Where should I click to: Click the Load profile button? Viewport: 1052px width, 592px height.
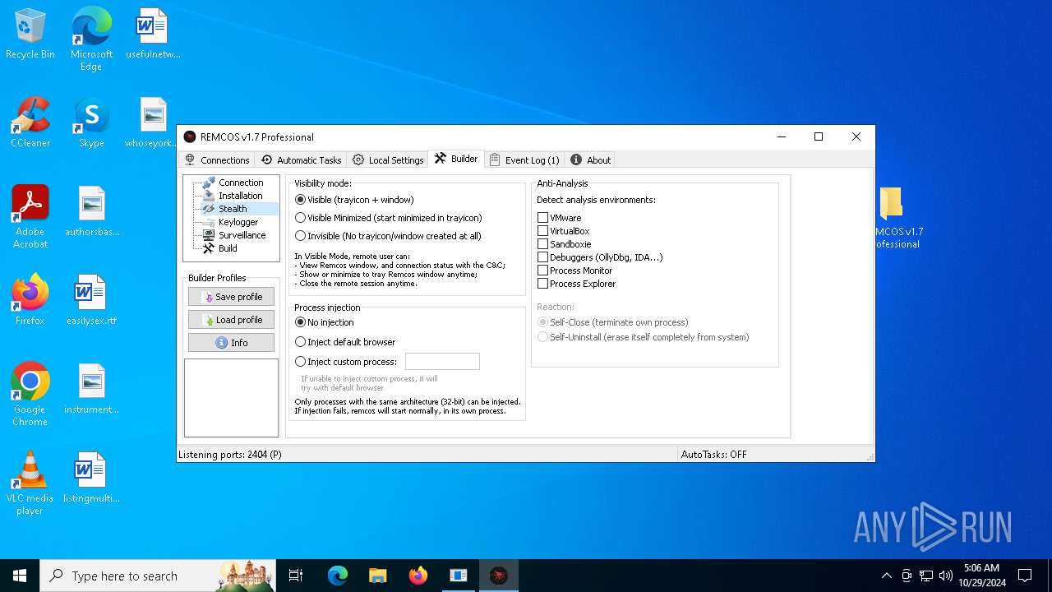(231, 320)
